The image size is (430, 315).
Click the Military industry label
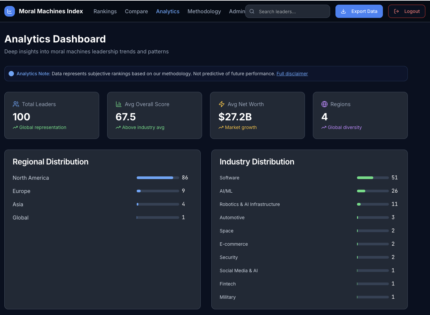point(228,297)
